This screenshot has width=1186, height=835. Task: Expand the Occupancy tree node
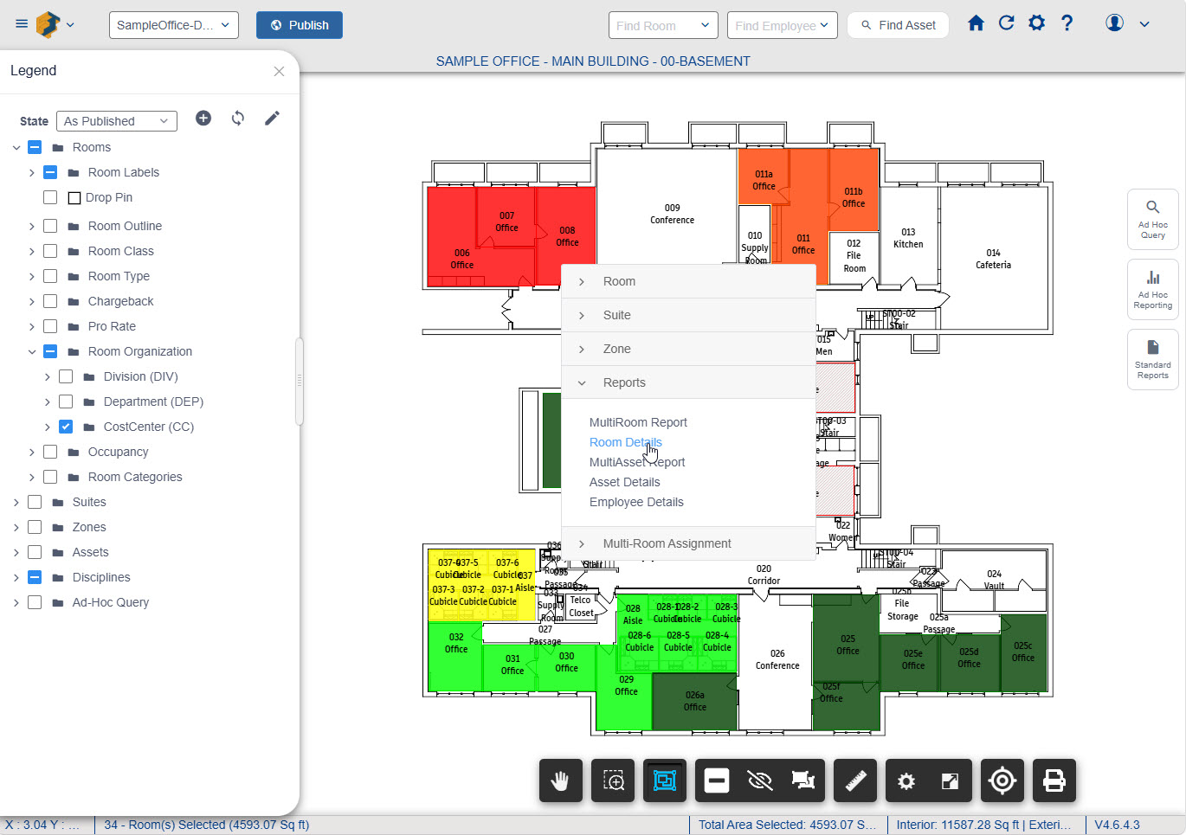click(x=32, y=452)
